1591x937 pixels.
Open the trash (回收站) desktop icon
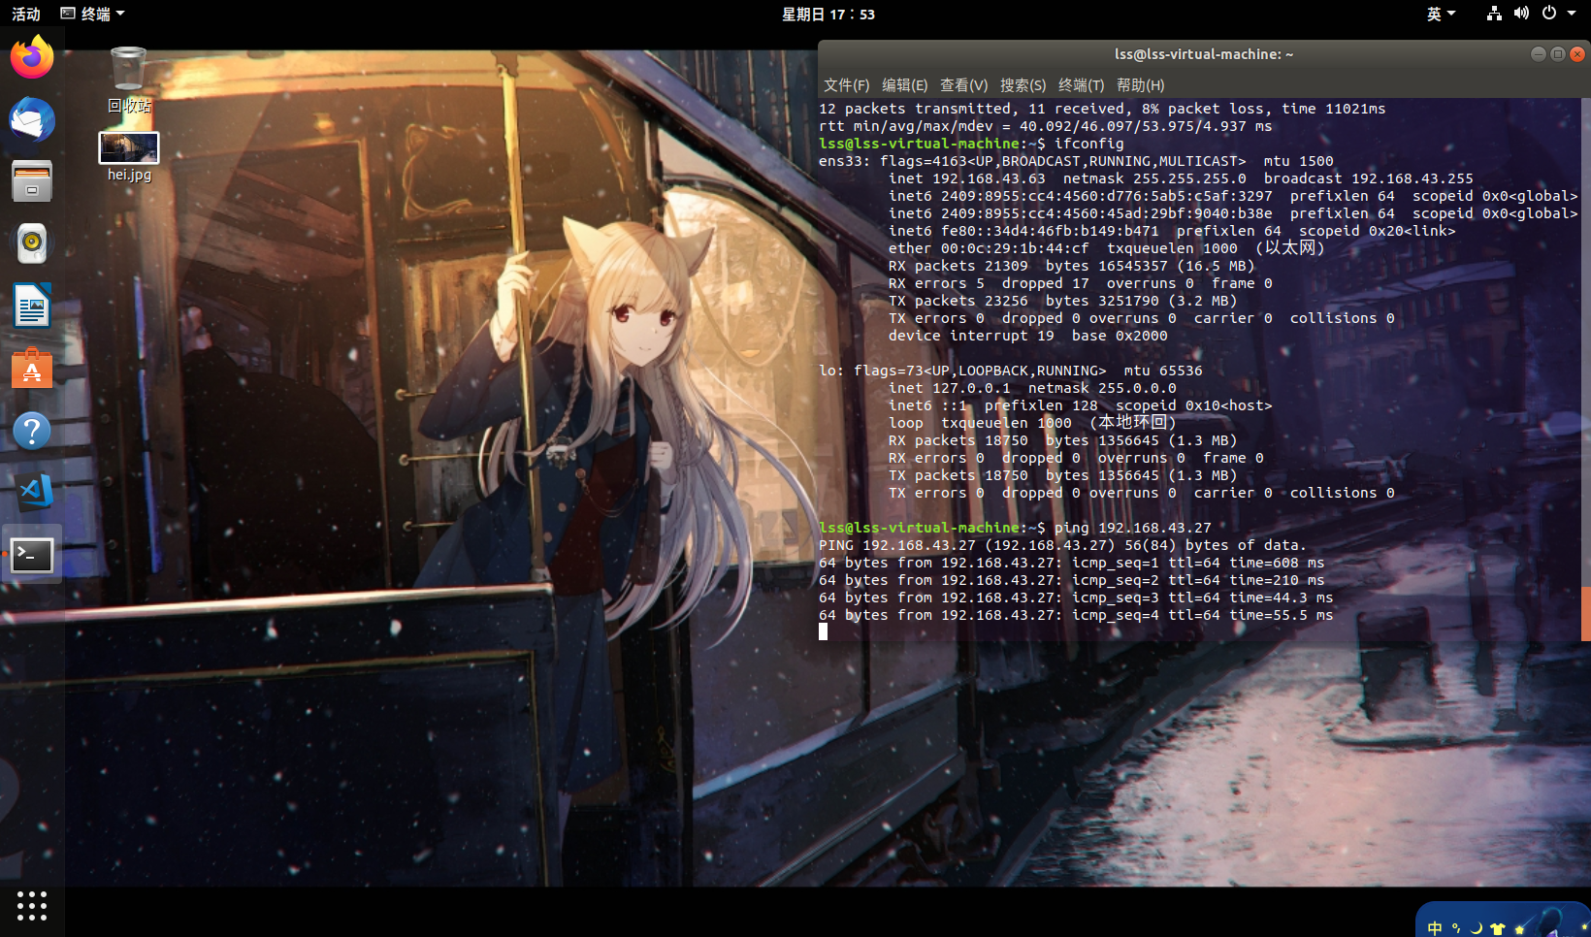click(129, 80)
